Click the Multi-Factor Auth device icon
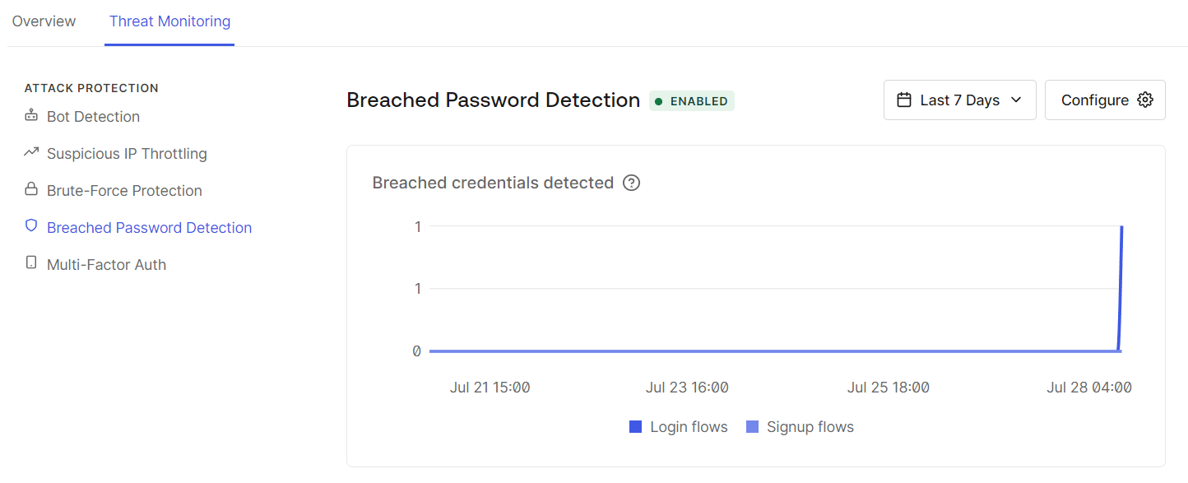The height and width of the screenshot is (483, 1188). pyautogui.click(x=31, y=263)
